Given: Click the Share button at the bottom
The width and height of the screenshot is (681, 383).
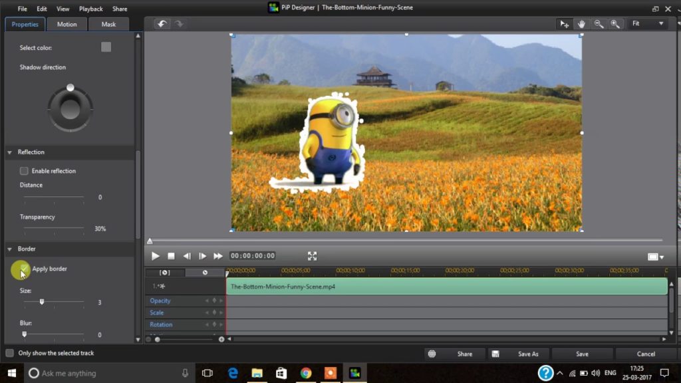Looking at the screenshot, I should point(454,354).
